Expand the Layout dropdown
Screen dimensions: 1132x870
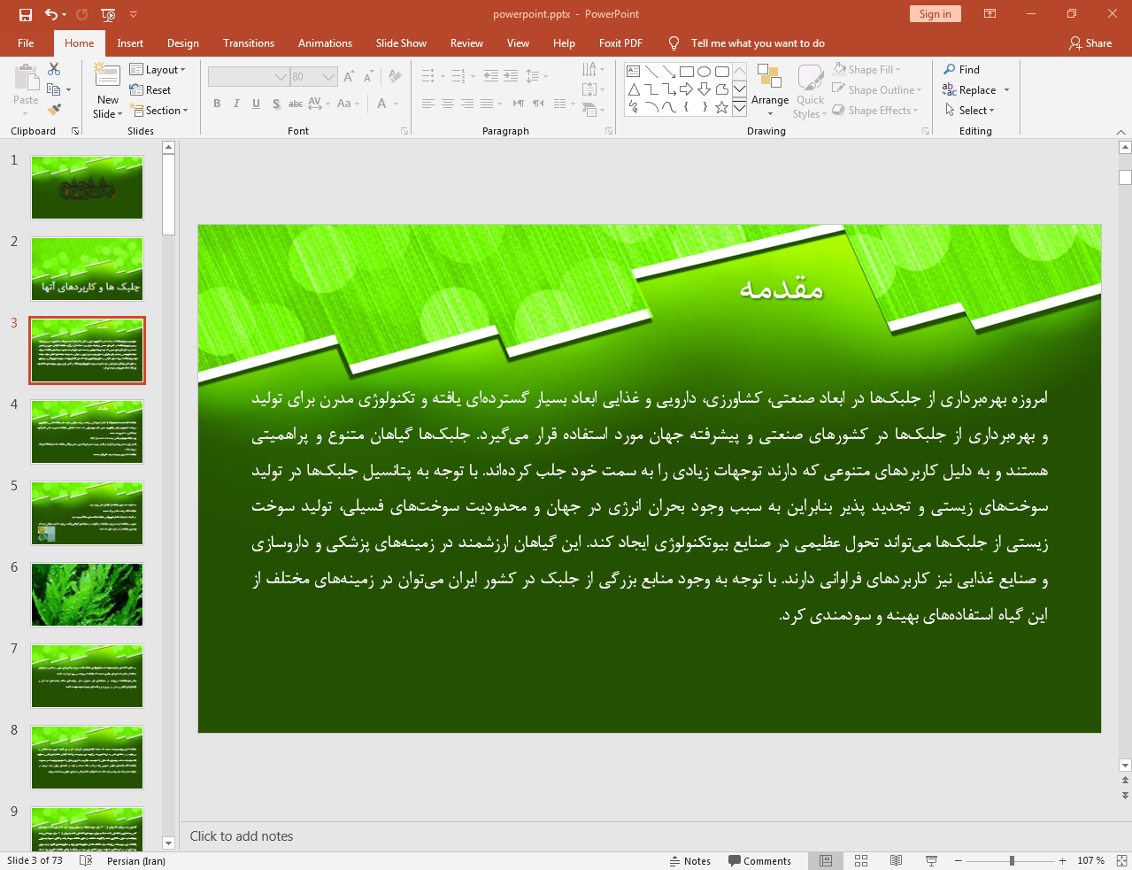pyautogui.click(x=158, y=69)
